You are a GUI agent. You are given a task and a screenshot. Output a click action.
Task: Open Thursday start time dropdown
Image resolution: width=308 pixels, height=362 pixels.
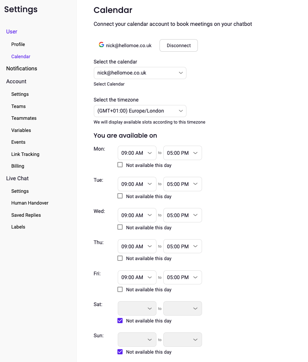pyautogui.click(x=137, y=246)
